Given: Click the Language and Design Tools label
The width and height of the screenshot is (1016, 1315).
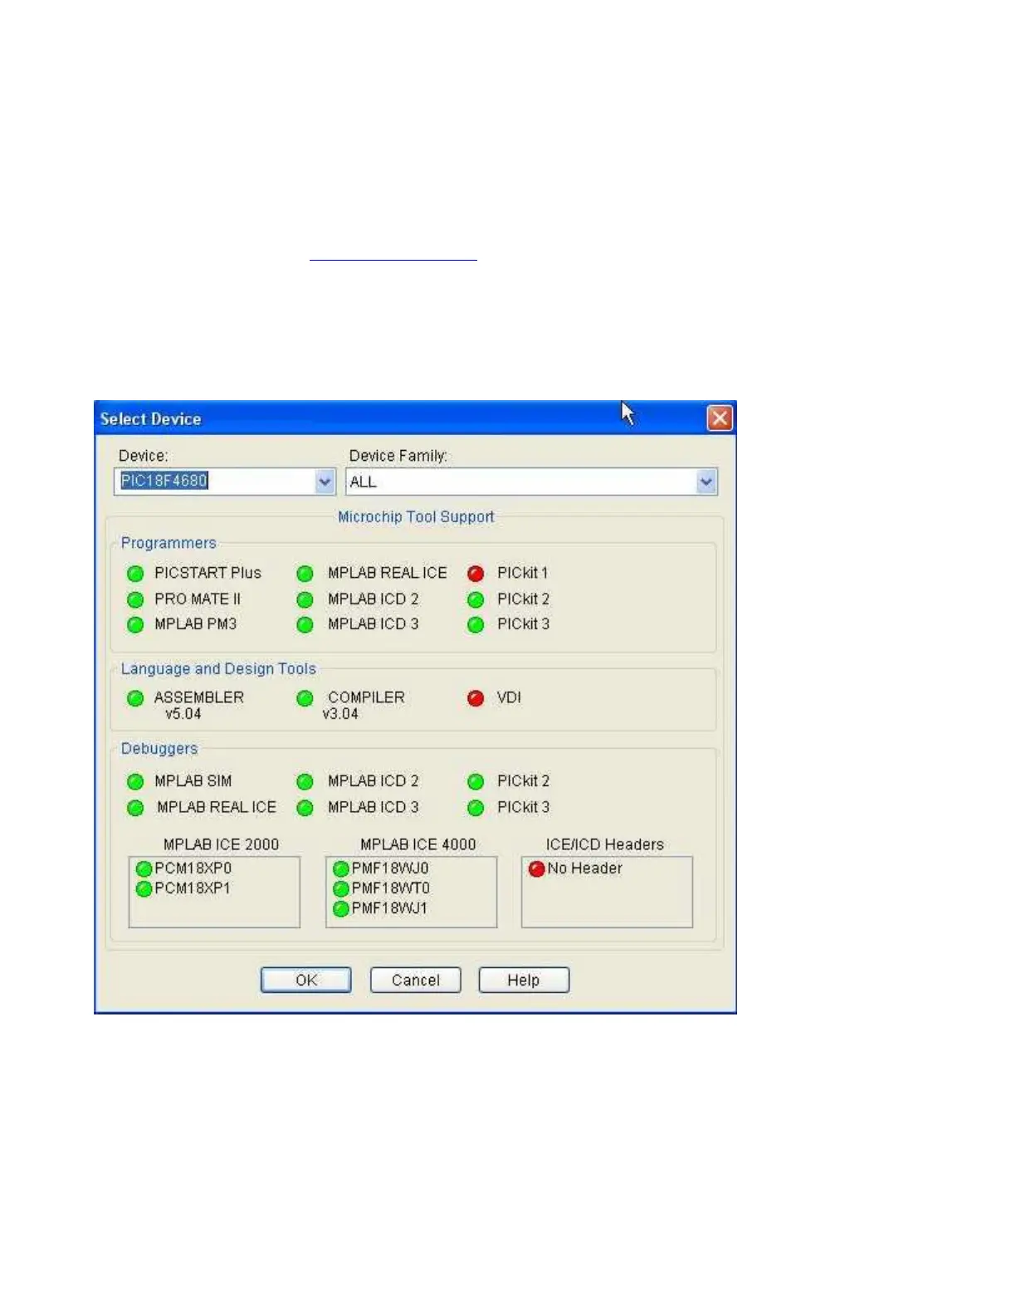Looking at the screenshot, I should point(218,669).
